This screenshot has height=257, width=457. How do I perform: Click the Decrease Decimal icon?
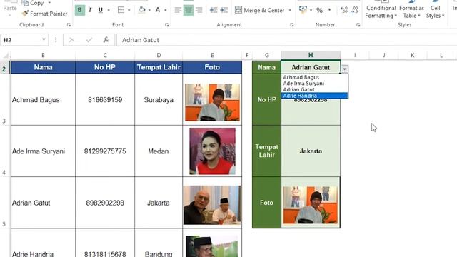pyautogui.click(x=355, y=10)
